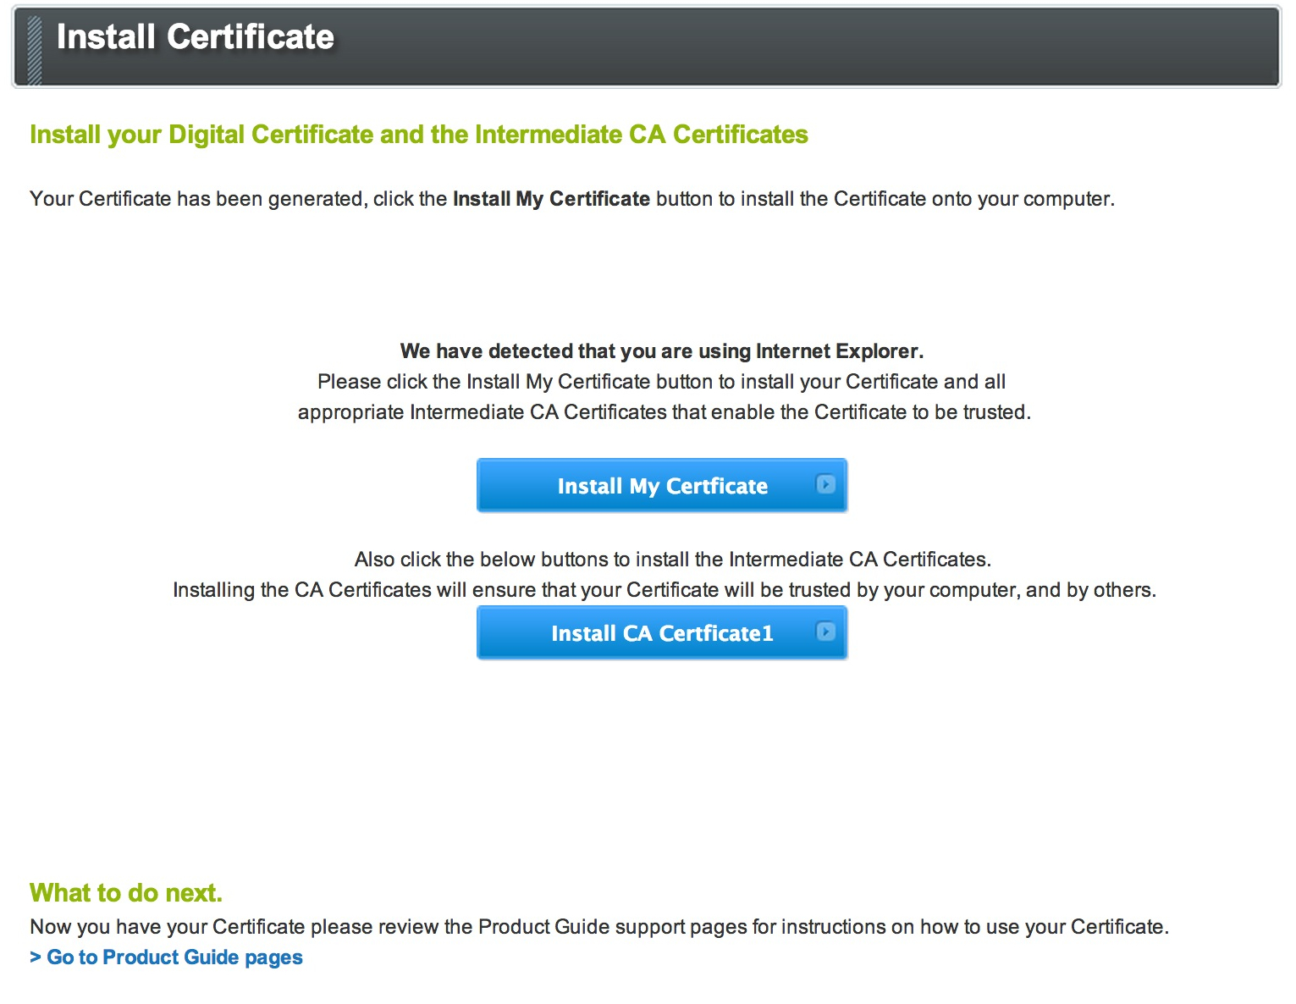Click arrow icon on Install CA Certficate1 button
The width and height of the screenshot is (1296, 1004).
click(x=825, y=632)
